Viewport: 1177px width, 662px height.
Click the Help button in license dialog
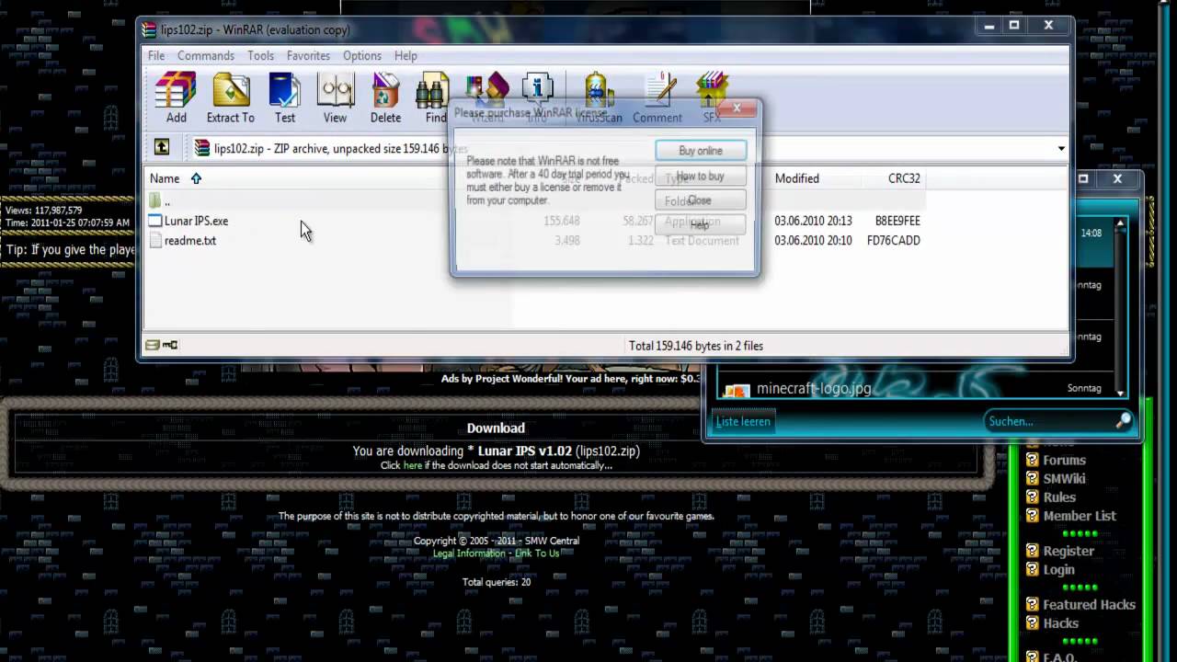(701, 224)
